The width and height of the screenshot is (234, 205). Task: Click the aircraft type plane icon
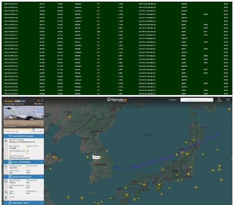point(6,141)
